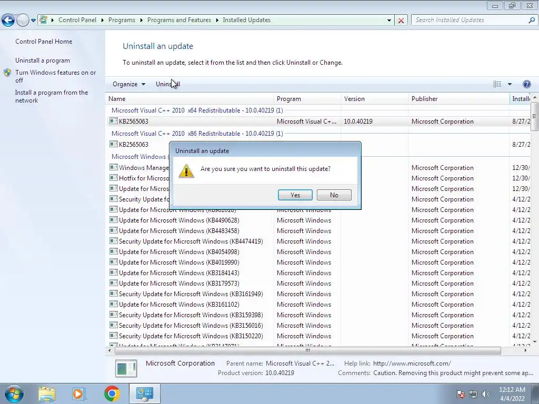
Task: Select Installed Updates breadcrumb
Action: [x=246, y=20]
